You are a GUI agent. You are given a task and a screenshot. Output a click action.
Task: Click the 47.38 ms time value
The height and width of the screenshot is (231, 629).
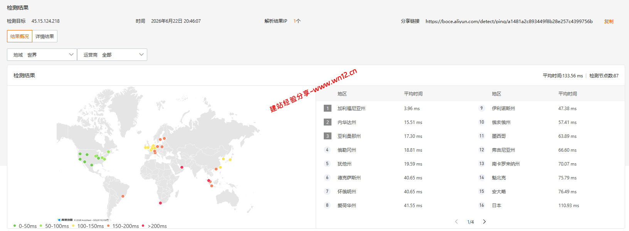tap(567, 109)
